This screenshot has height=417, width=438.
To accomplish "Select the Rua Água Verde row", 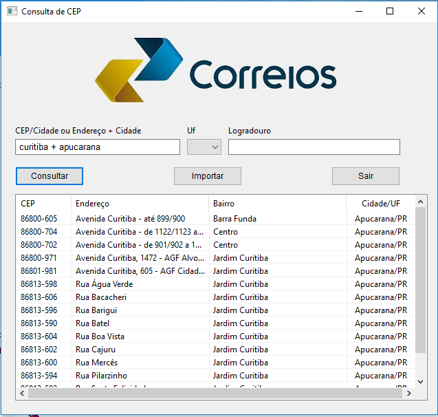I will [104, 284].
